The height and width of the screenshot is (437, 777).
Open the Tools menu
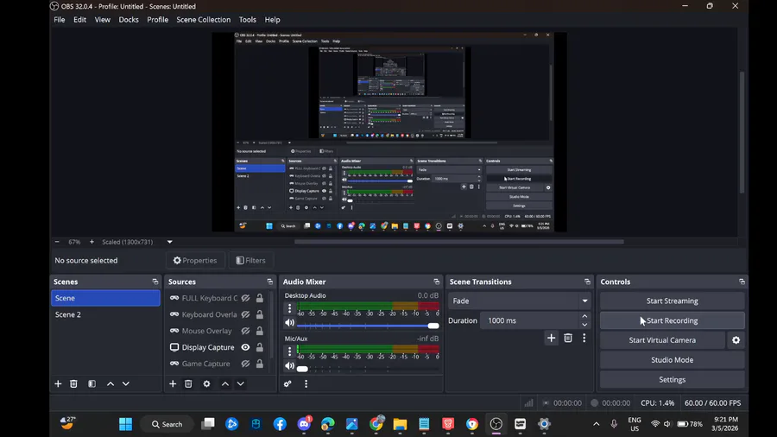click(247, 20)
